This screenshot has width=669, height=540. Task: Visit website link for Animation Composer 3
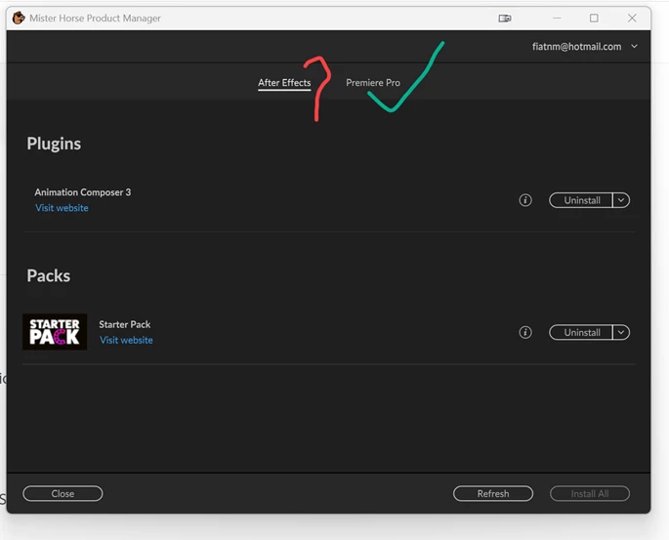click(x=62, y=208)
